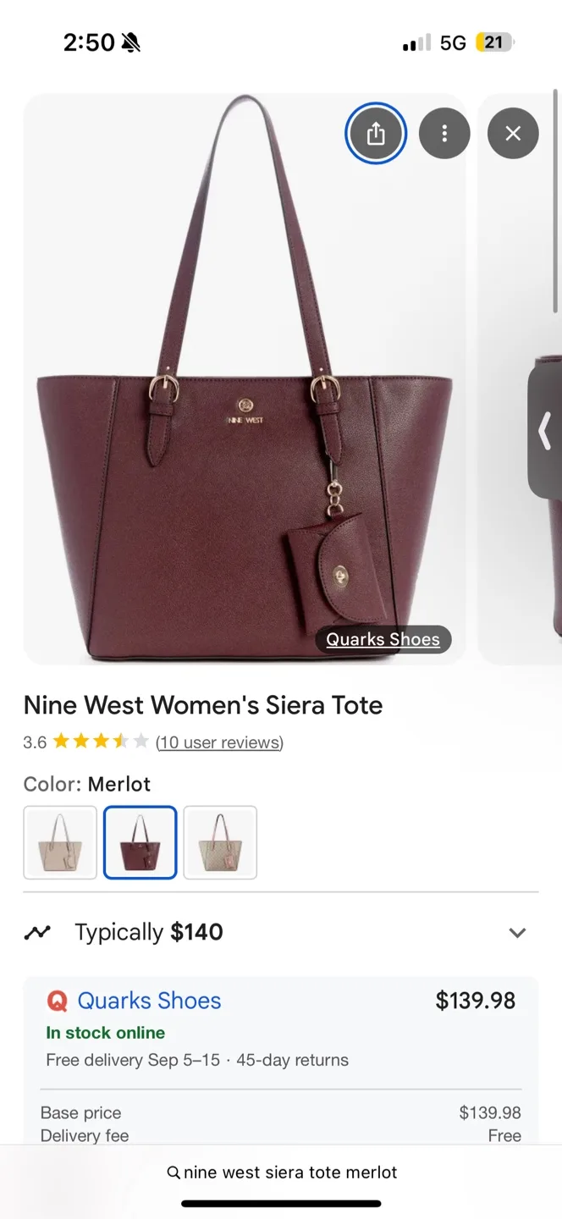Viewport: 562px width, 1219px height.
Task: Tap the $139.98 price
Action: click(x=476, y=1001)
